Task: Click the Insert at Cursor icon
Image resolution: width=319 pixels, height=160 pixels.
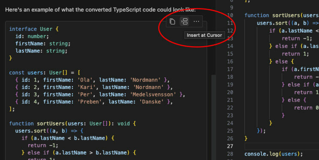Action: click(x=184, y=22)
